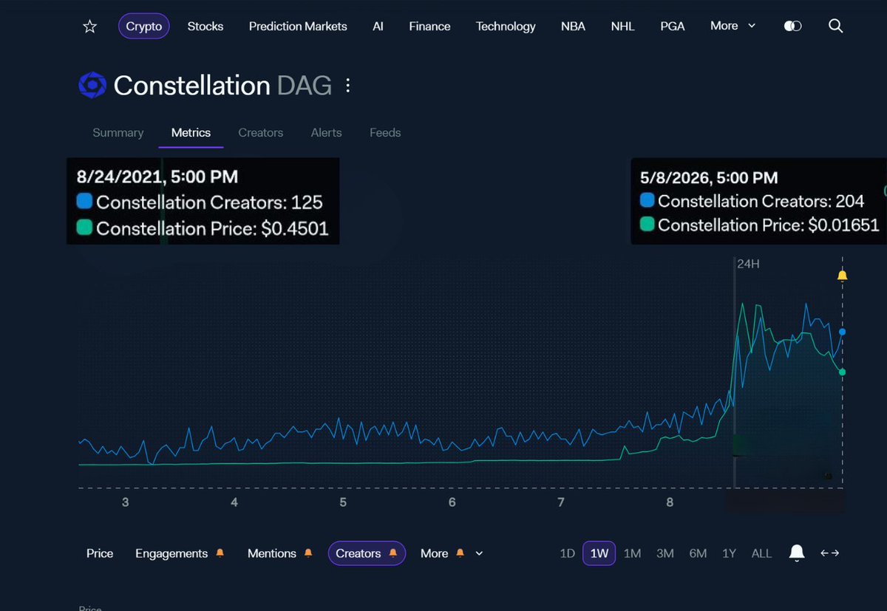
Task: Click the 24H marker on chart
Action: point(748,263)
